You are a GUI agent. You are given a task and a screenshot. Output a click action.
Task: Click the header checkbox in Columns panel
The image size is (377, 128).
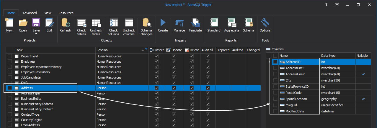275,56
